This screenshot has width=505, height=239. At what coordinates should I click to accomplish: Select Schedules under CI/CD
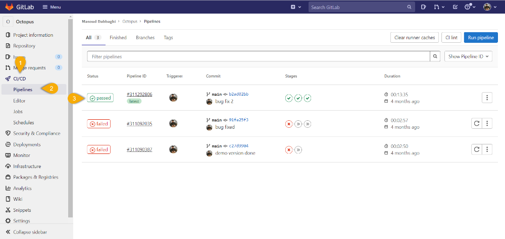pos(24,123)
